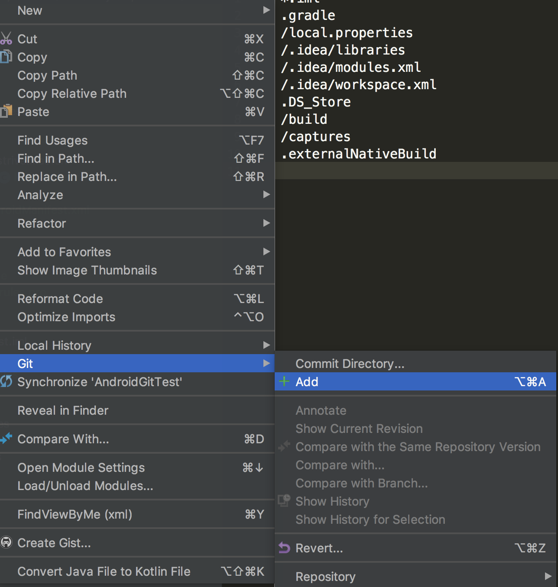Screen dimensions: 558x587
Task: Click the scissors Cut icon
Action: (x=6, y=39)
